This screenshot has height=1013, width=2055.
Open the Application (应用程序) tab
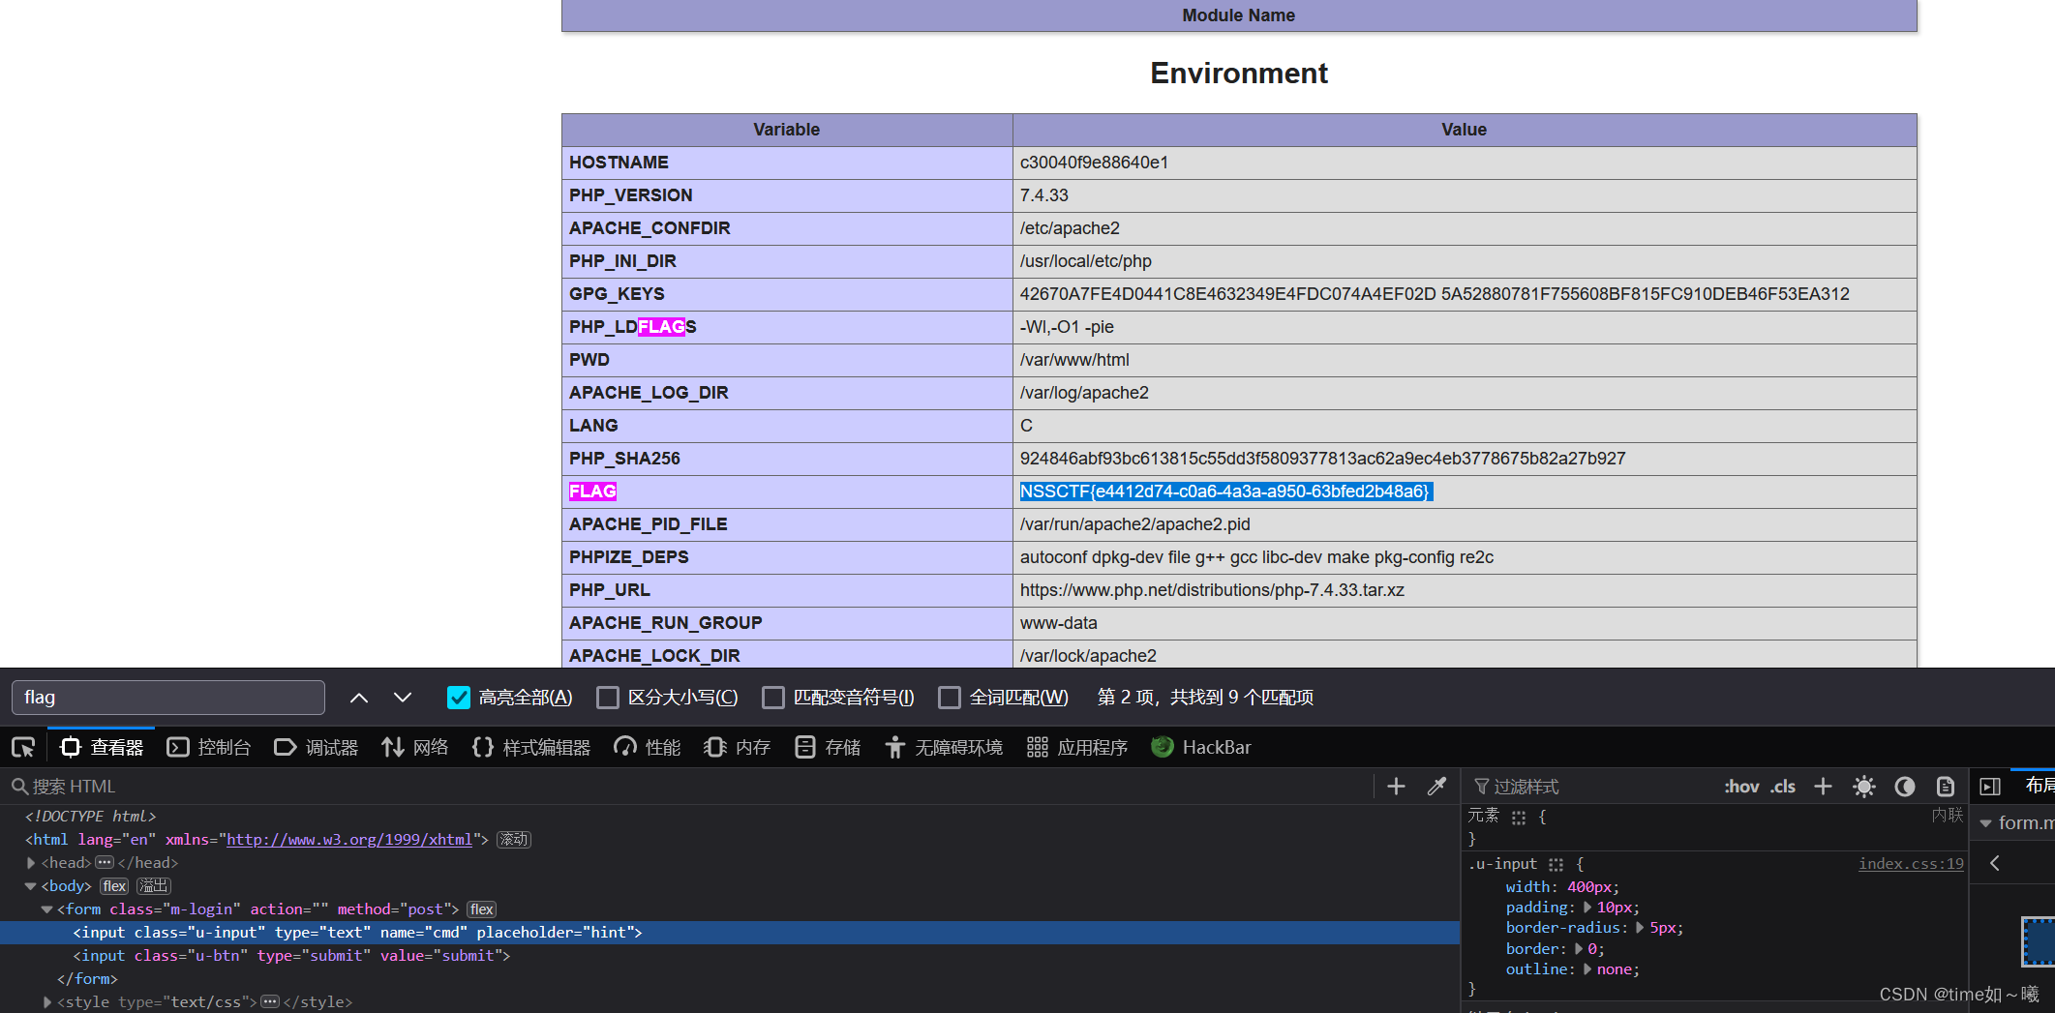[1077, 747]
